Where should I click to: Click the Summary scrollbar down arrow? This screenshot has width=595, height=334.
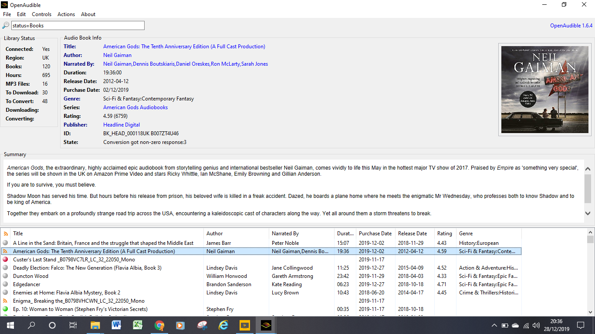click(x=588, y=213)
